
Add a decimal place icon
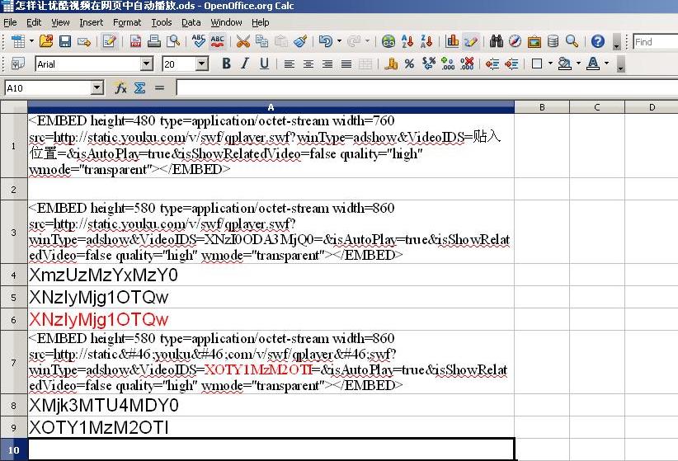[x=448, y=64]
